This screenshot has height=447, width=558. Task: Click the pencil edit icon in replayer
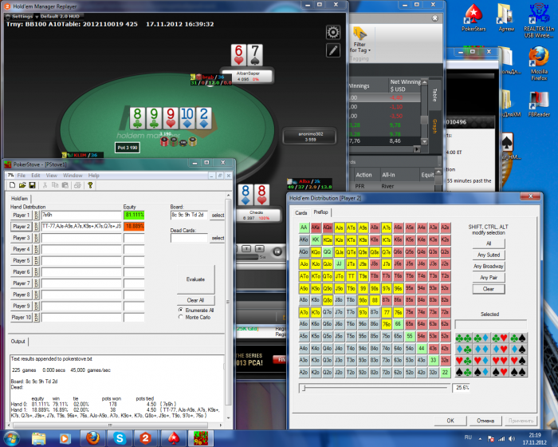point(333,50)
